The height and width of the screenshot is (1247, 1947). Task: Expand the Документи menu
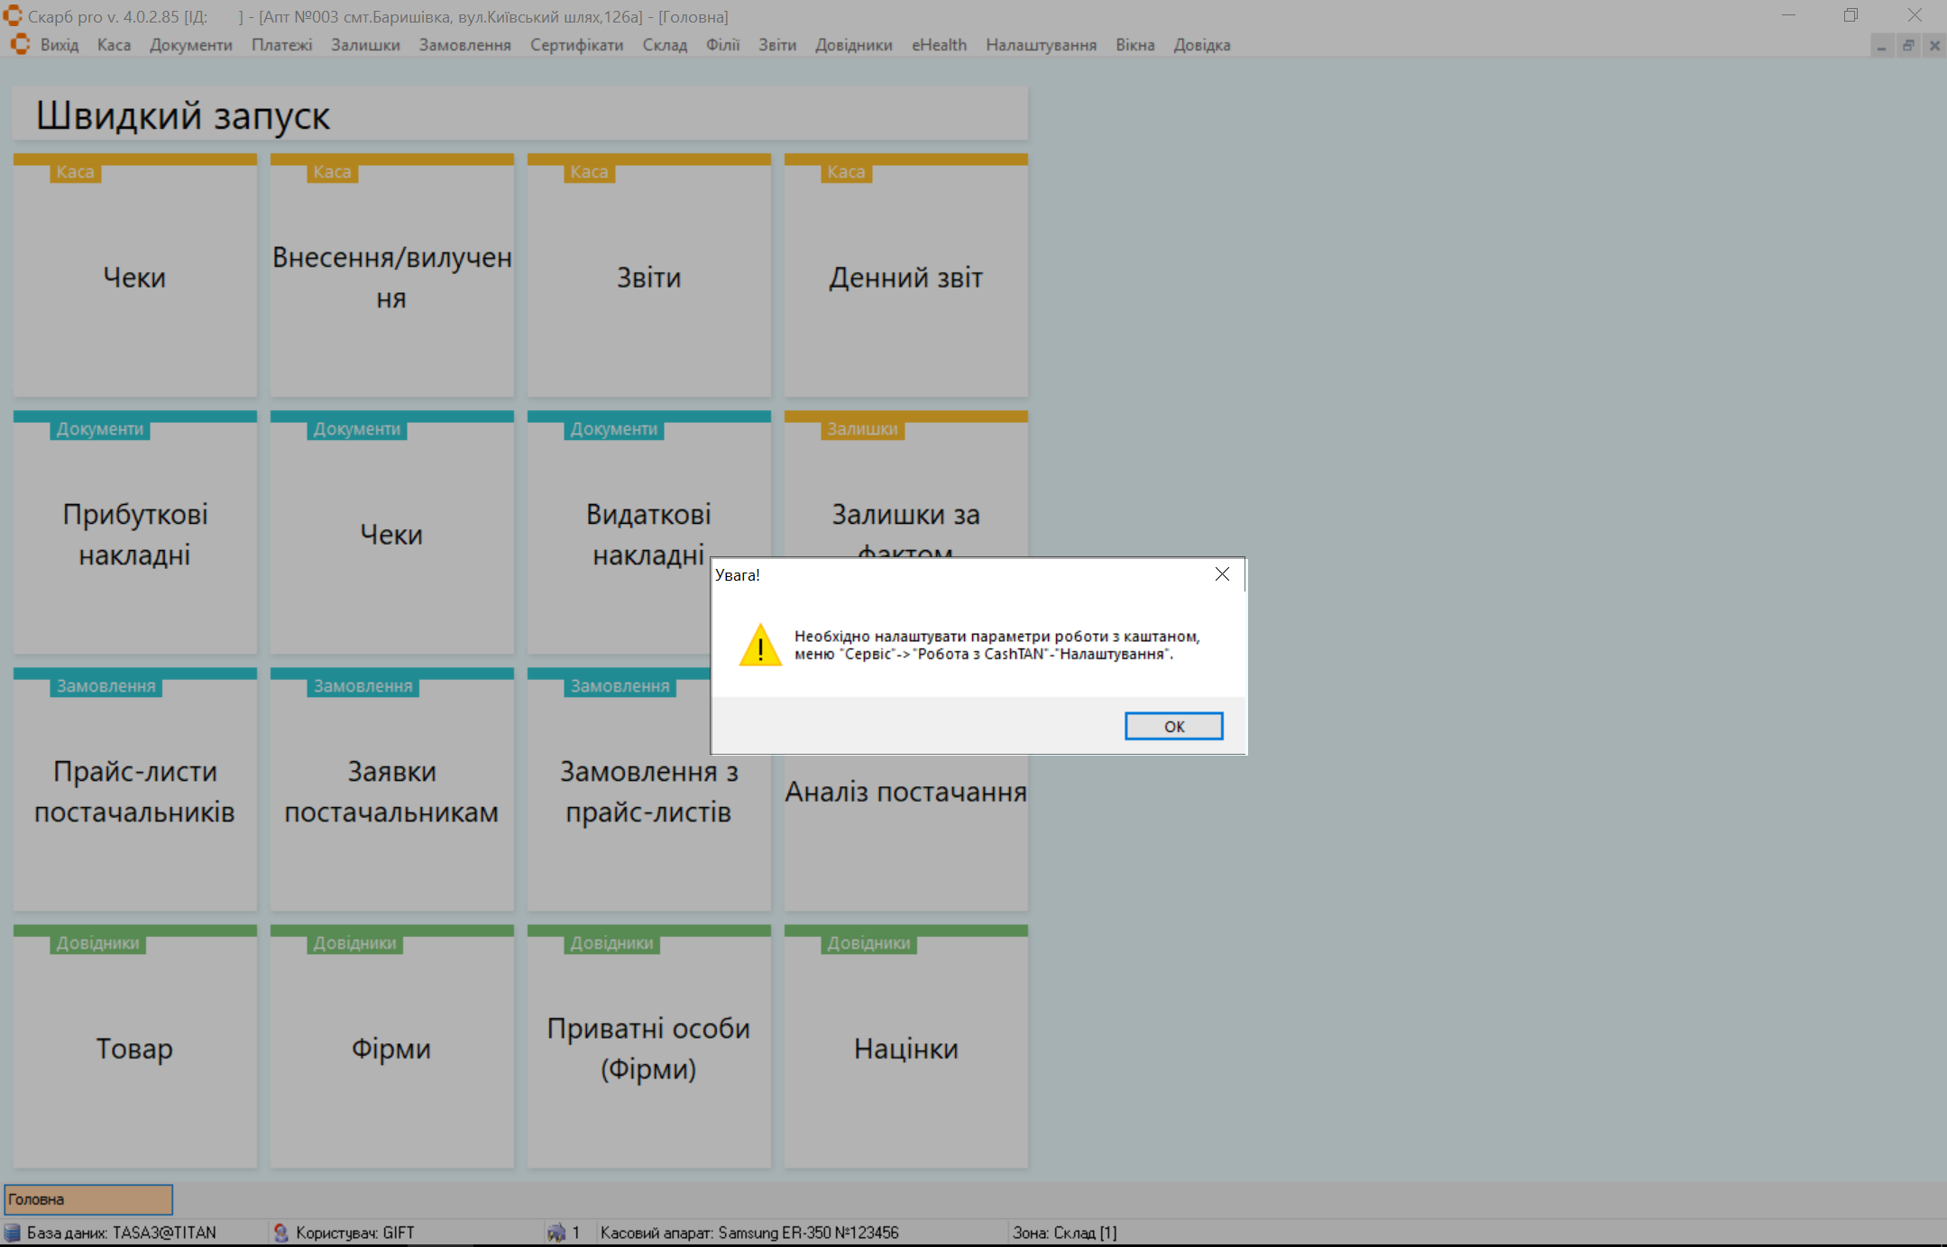point(190,45)
